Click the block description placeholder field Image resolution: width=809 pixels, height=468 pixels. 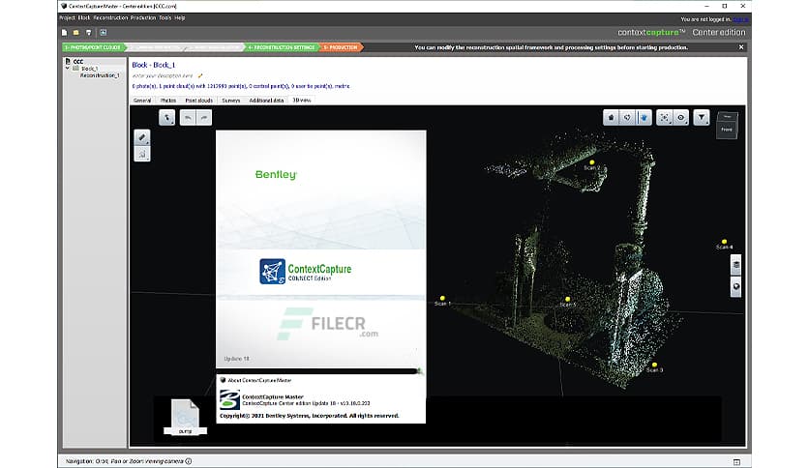coord(163,75)
